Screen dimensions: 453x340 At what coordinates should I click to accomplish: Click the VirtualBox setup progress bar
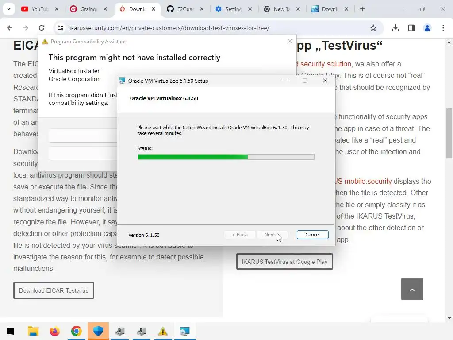click(x=226, y=157)
